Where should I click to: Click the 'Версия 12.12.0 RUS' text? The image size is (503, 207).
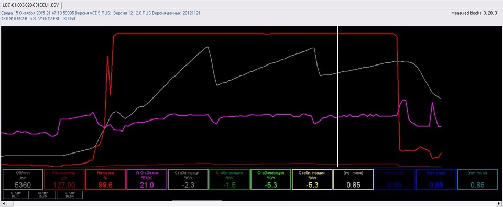coord(132,13)
